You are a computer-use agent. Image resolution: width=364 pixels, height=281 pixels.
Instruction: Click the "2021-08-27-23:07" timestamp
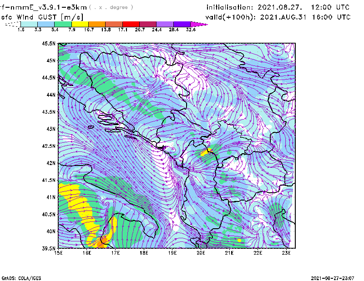click(333, 278)
